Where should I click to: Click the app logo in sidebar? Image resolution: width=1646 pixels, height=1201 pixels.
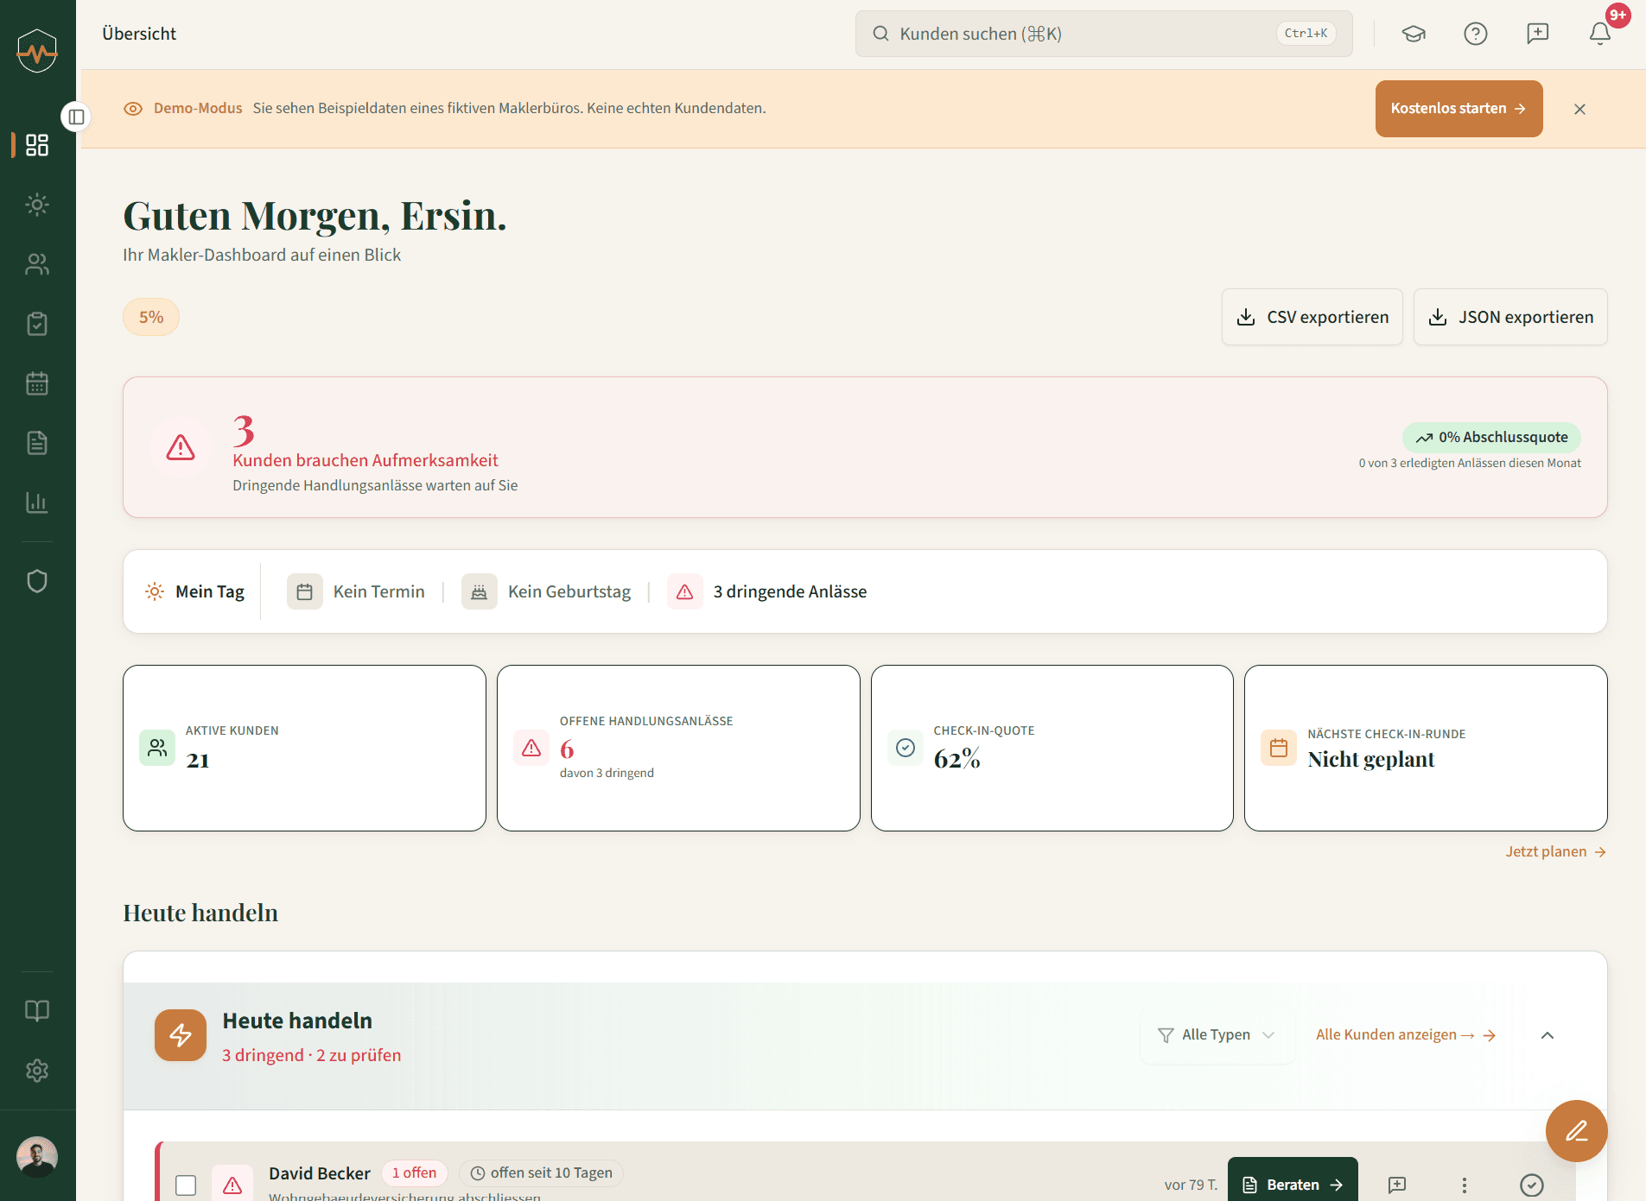[37, 51]
